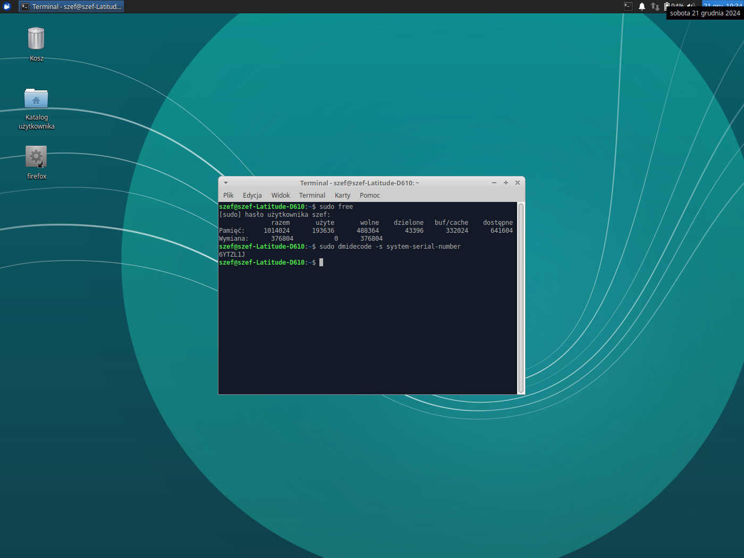The image size is (744, 558).
Task: Click the terminal tray icon in top panel
Action: coord(628,6)
